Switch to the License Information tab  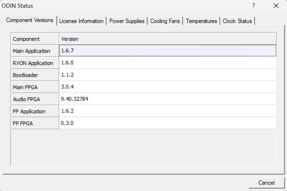coord(81,21)
